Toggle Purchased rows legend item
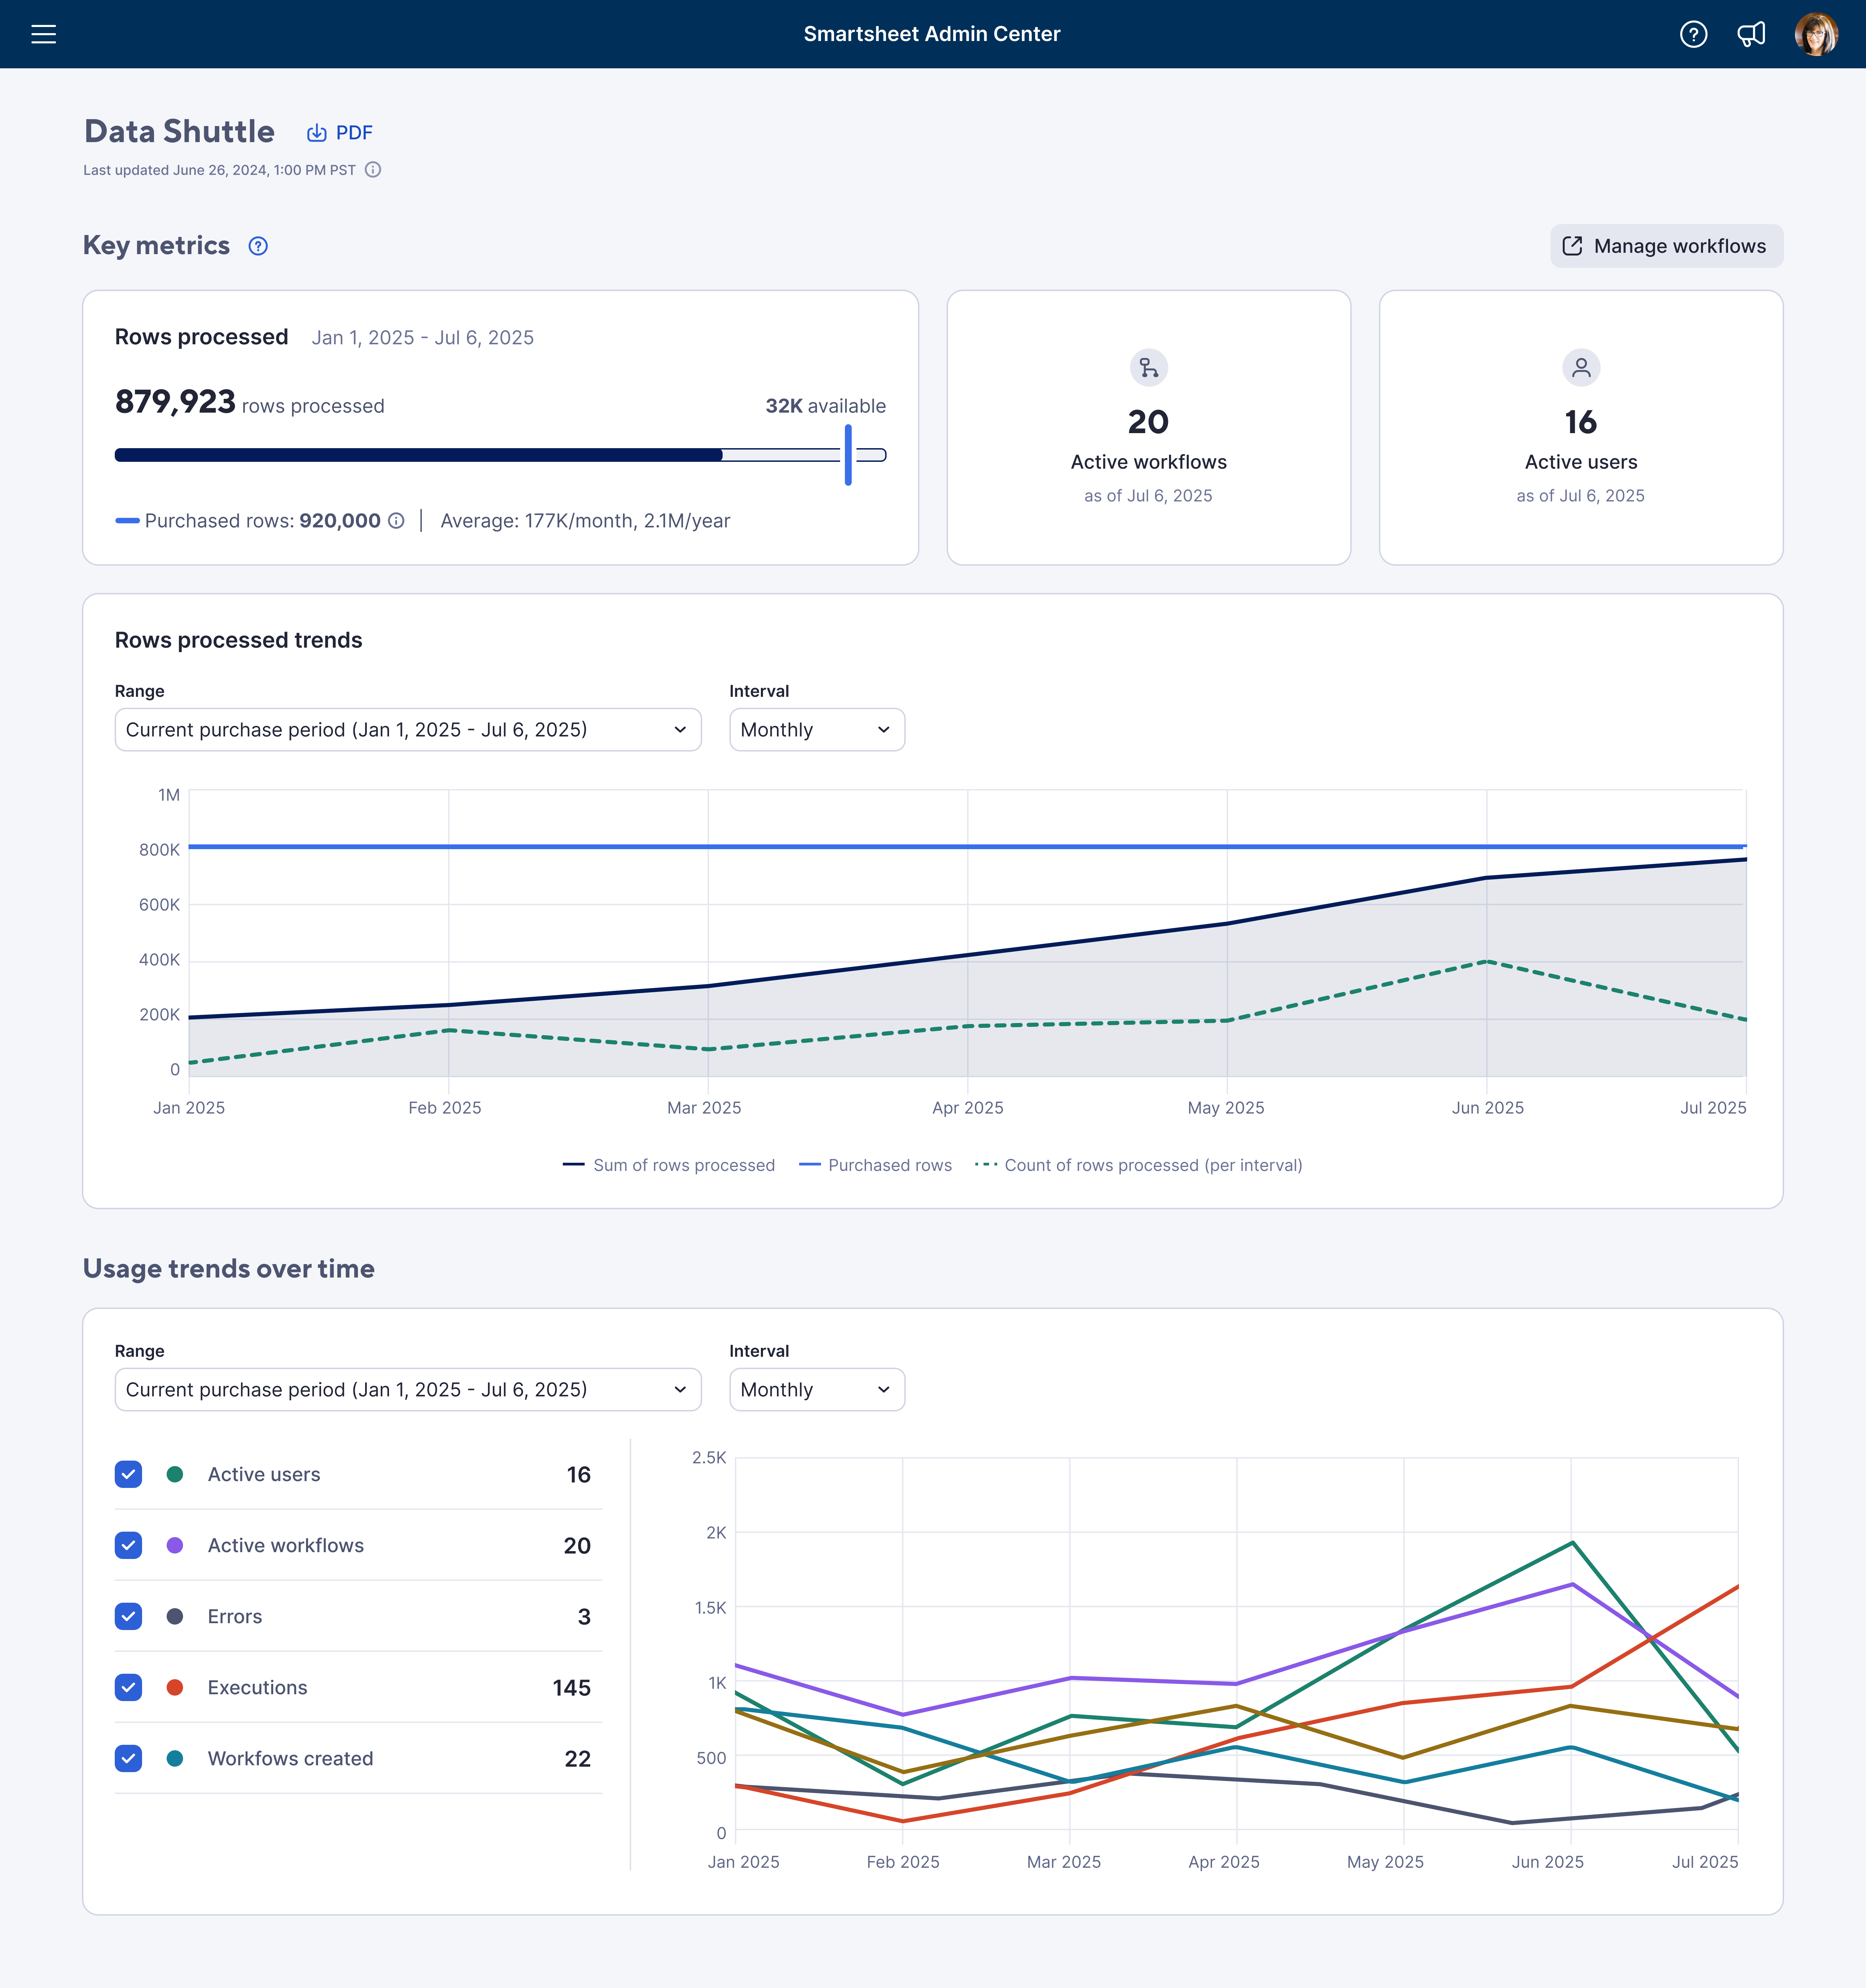Viewport: 1866px width, 1988px height. click(876, 1165)
